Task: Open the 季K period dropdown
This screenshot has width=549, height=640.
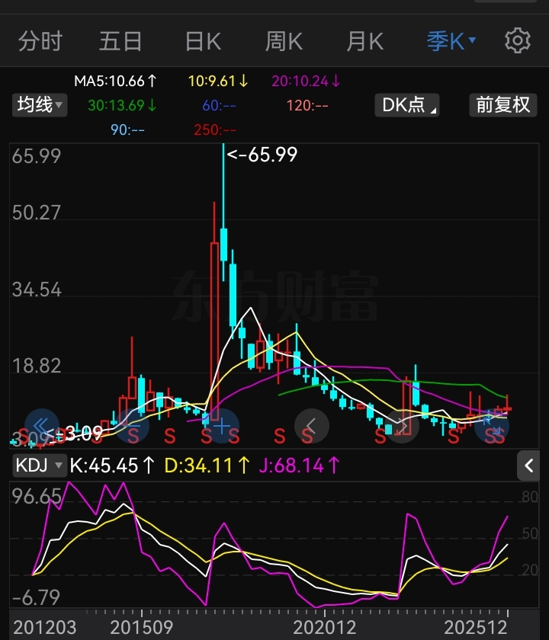Action: pos(451,41)
